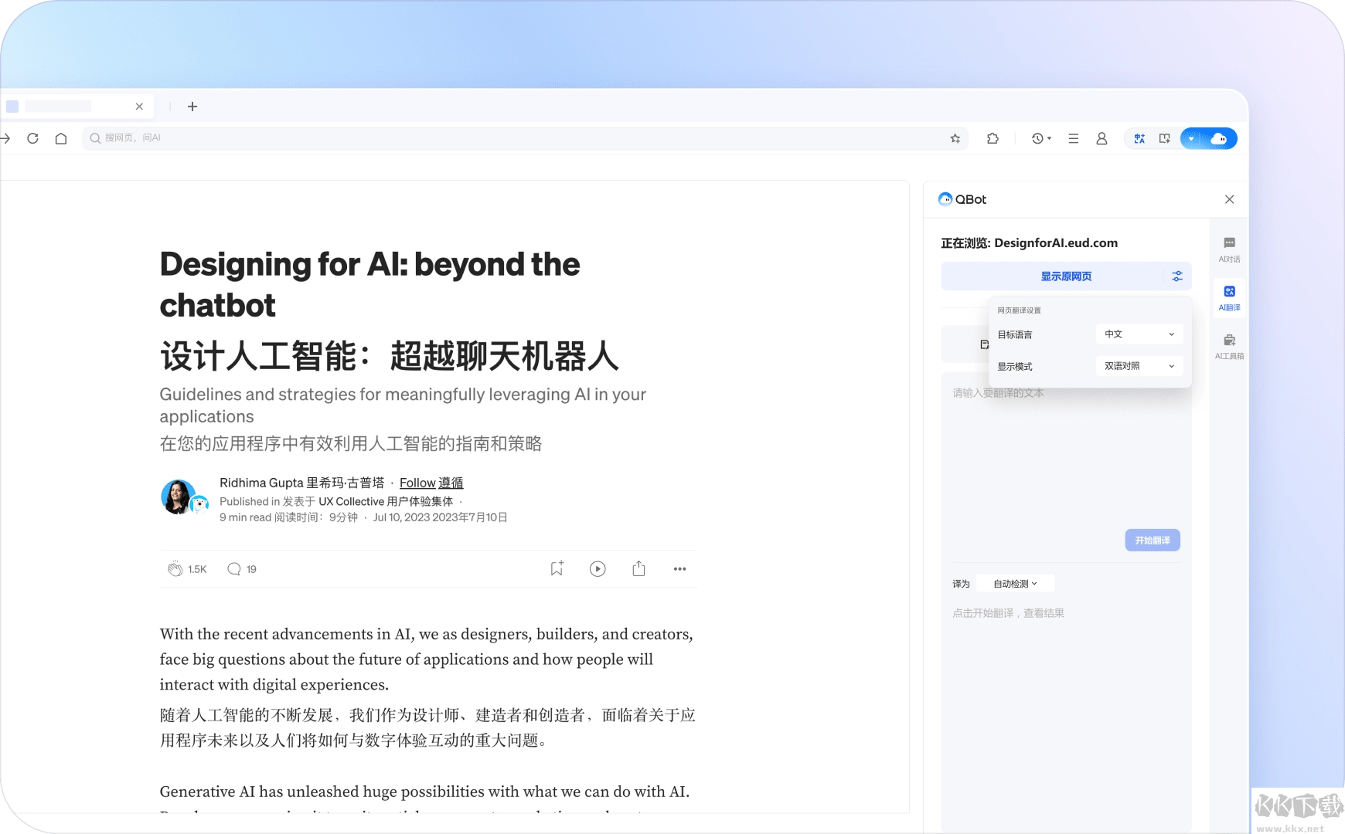
Task: Expand the 显示模式 dropdown set to 双语对照
Action: point(1139,366)
